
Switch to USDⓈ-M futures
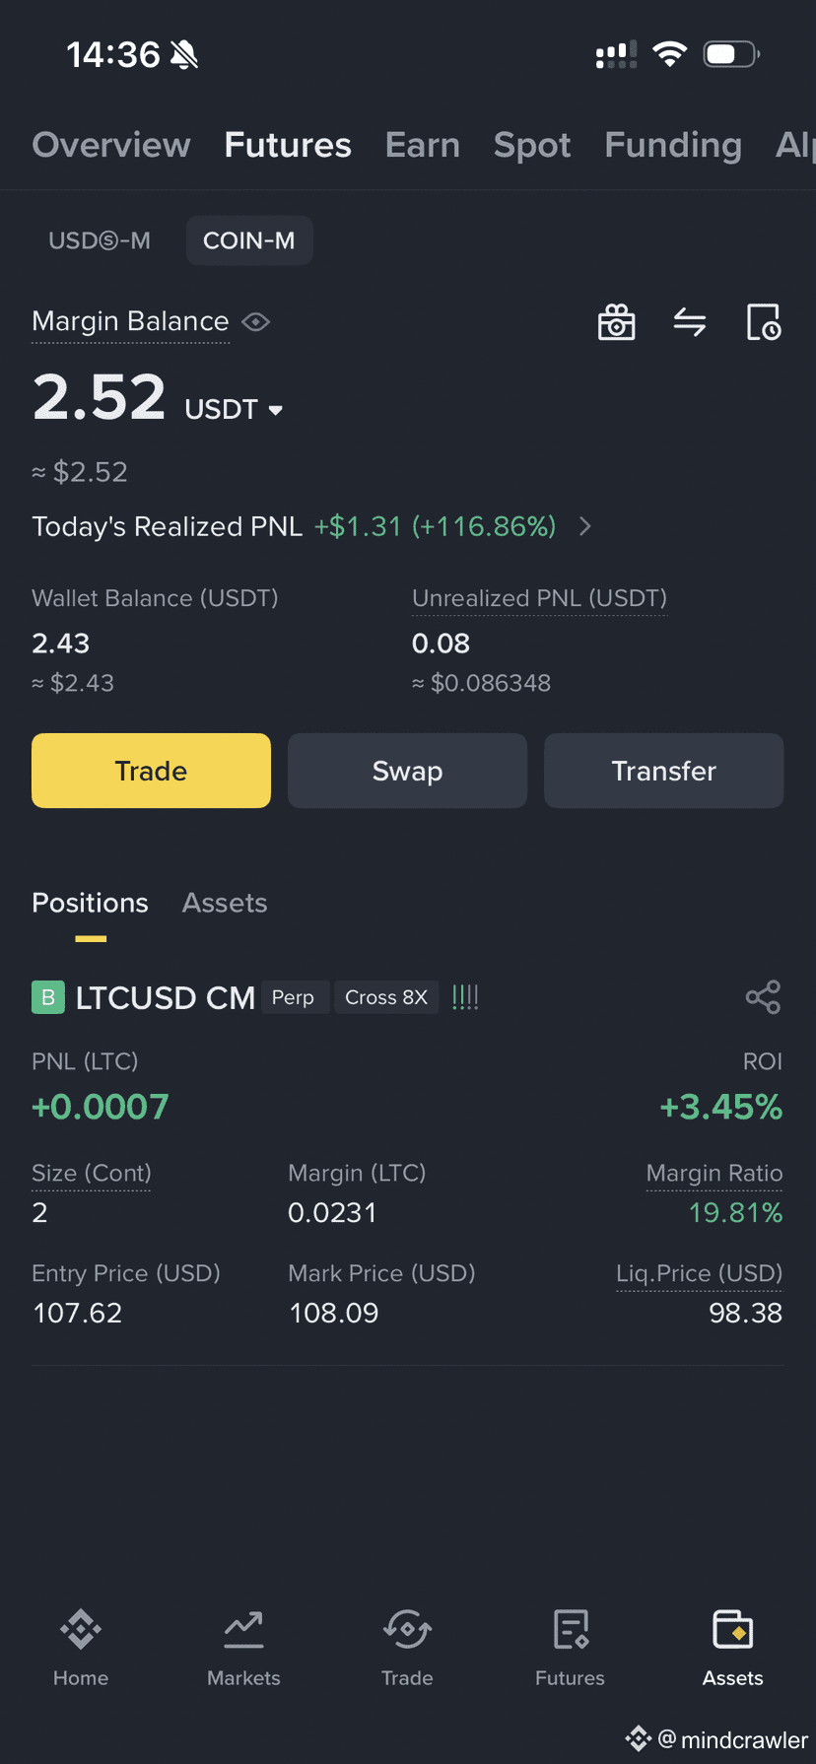100,240
